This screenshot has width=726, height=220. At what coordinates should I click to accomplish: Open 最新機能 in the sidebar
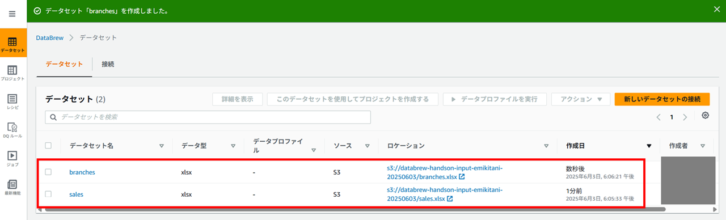[x=12, y=187]
